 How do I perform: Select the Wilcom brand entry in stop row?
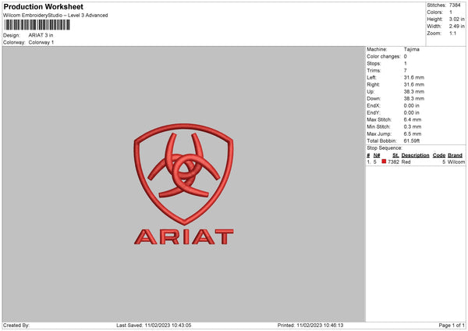tap(456, 162)
